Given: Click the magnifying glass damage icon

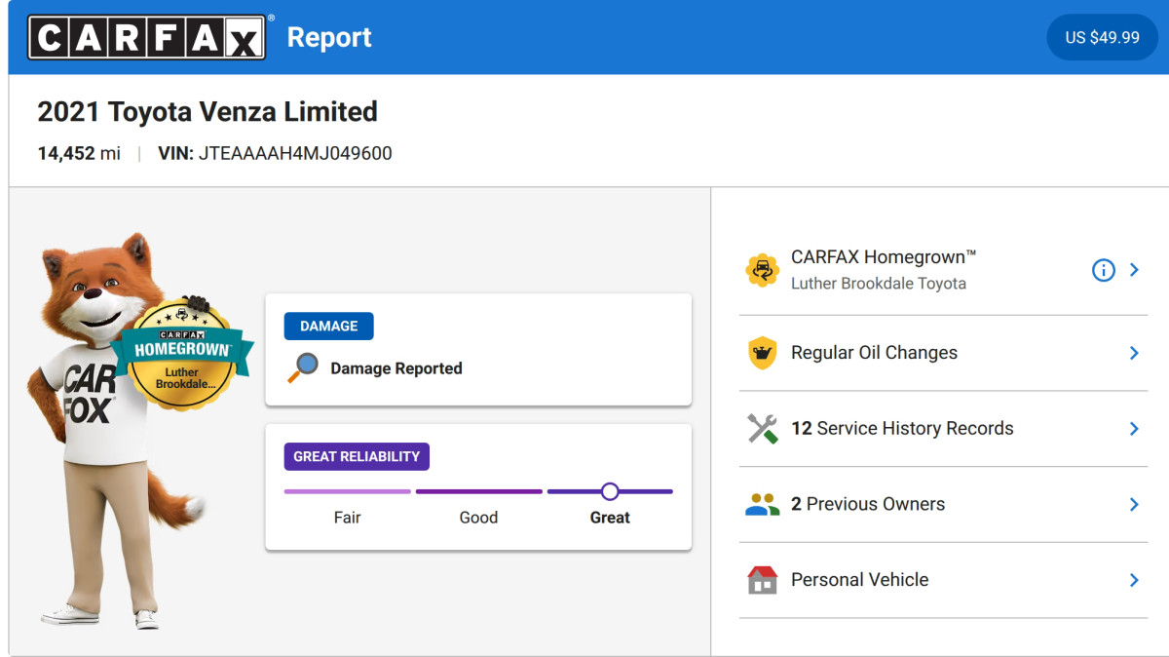Looking at the screenshot, I should point(303,367).
